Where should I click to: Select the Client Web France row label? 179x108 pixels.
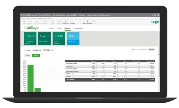coord(72,63)
